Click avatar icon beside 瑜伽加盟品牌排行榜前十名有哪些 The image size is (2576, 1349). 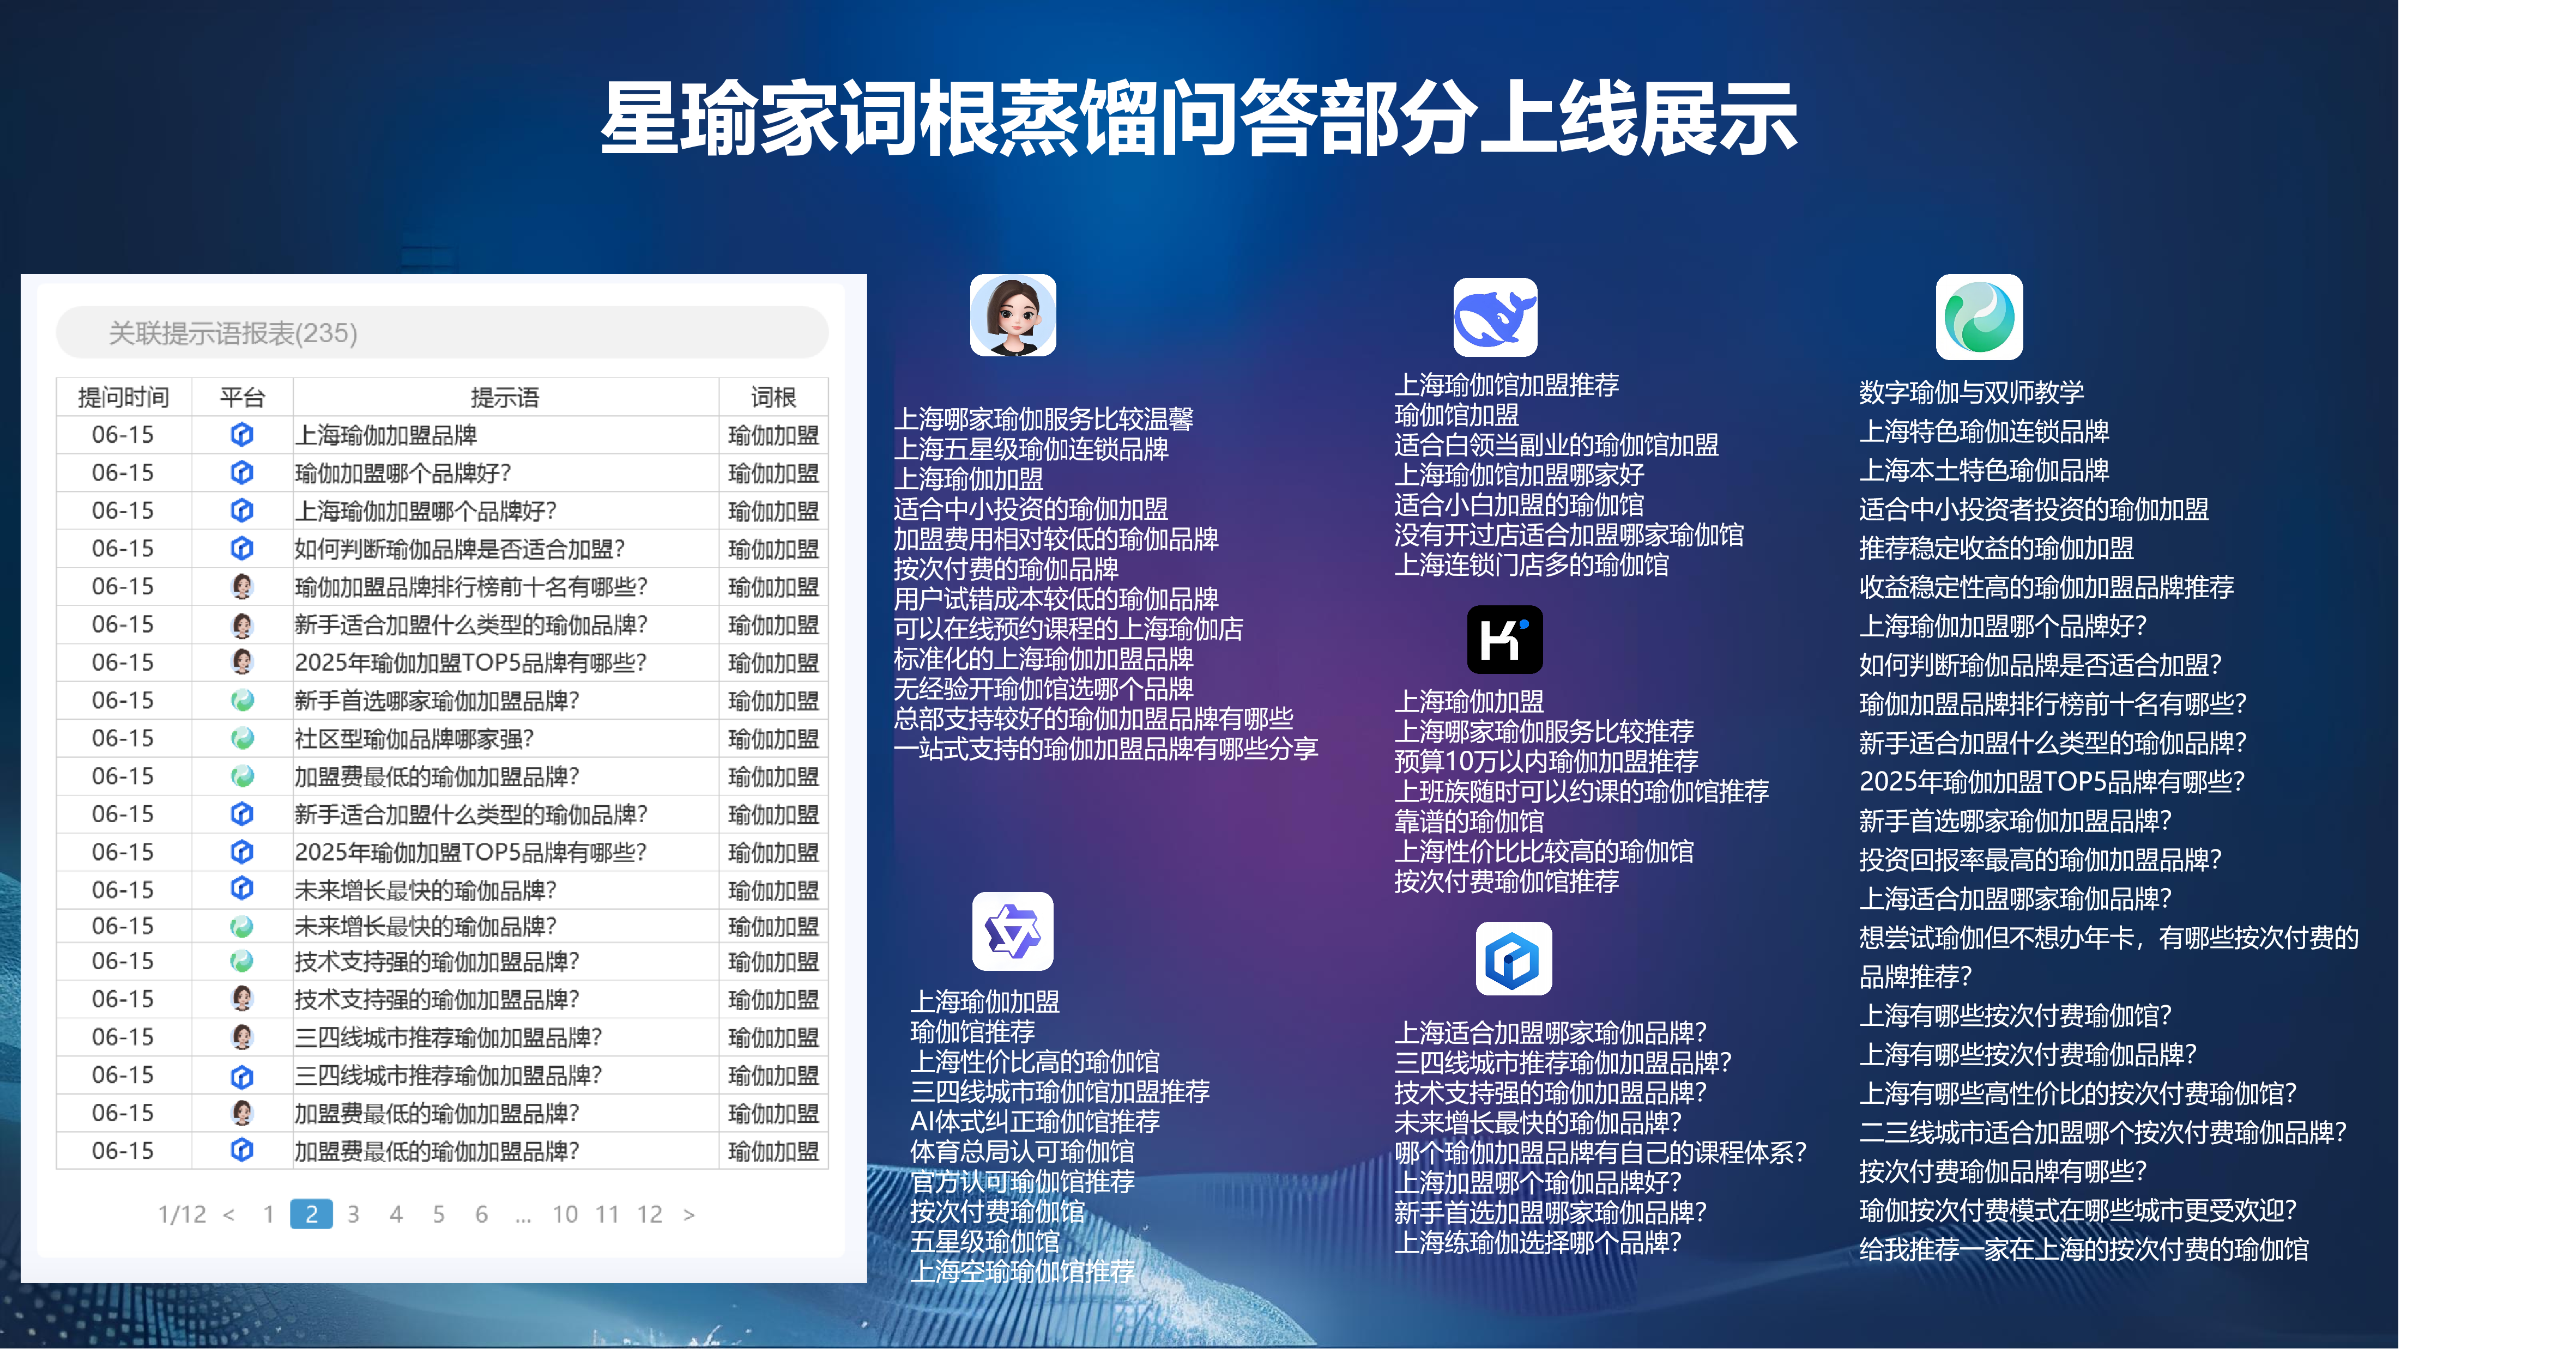[242, 587]
